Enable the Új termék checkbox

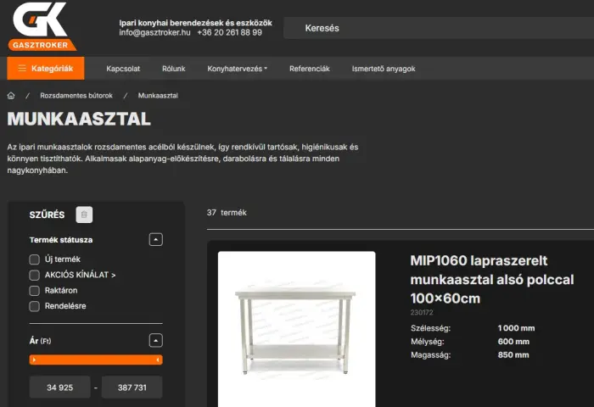(x=35, y=259)
